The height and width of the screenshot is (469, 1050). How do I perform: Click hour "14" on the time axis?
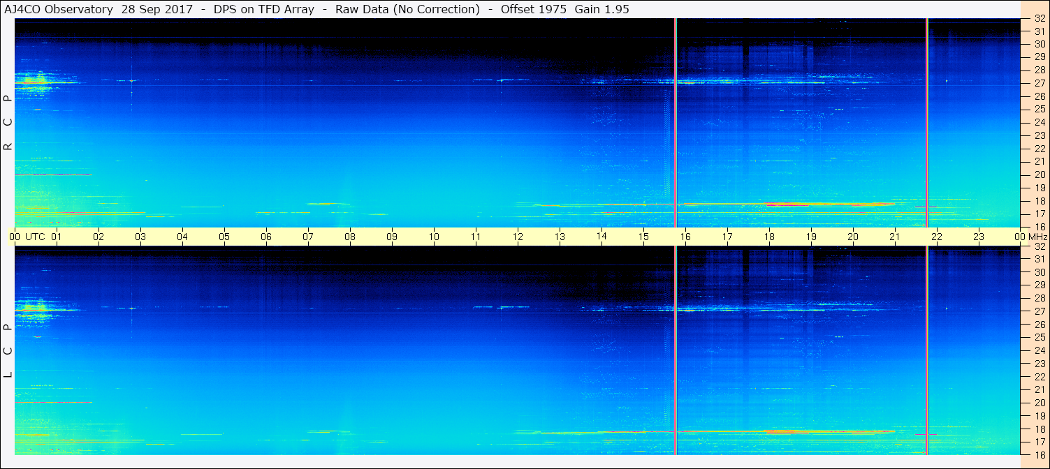pyautogui.click(x=601, y=237)
